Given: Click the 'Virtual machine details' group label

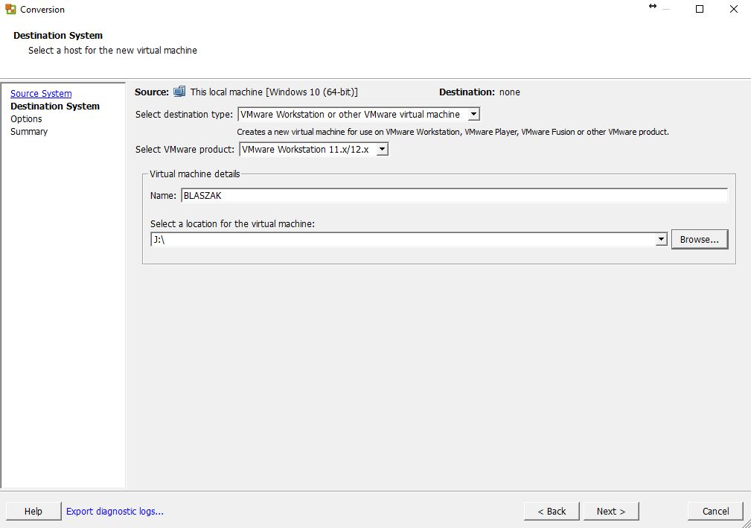Looking at the screenshot, I should [x=194, y=174].
